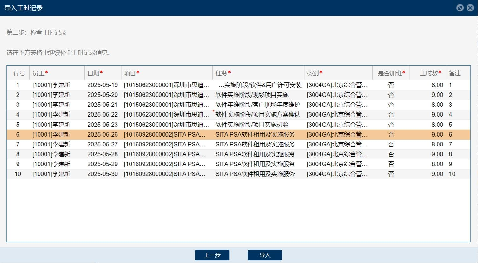478x263 pixels.
Task: Click the maximize dialog icon in title bar
Action: [x=460, y=8]
